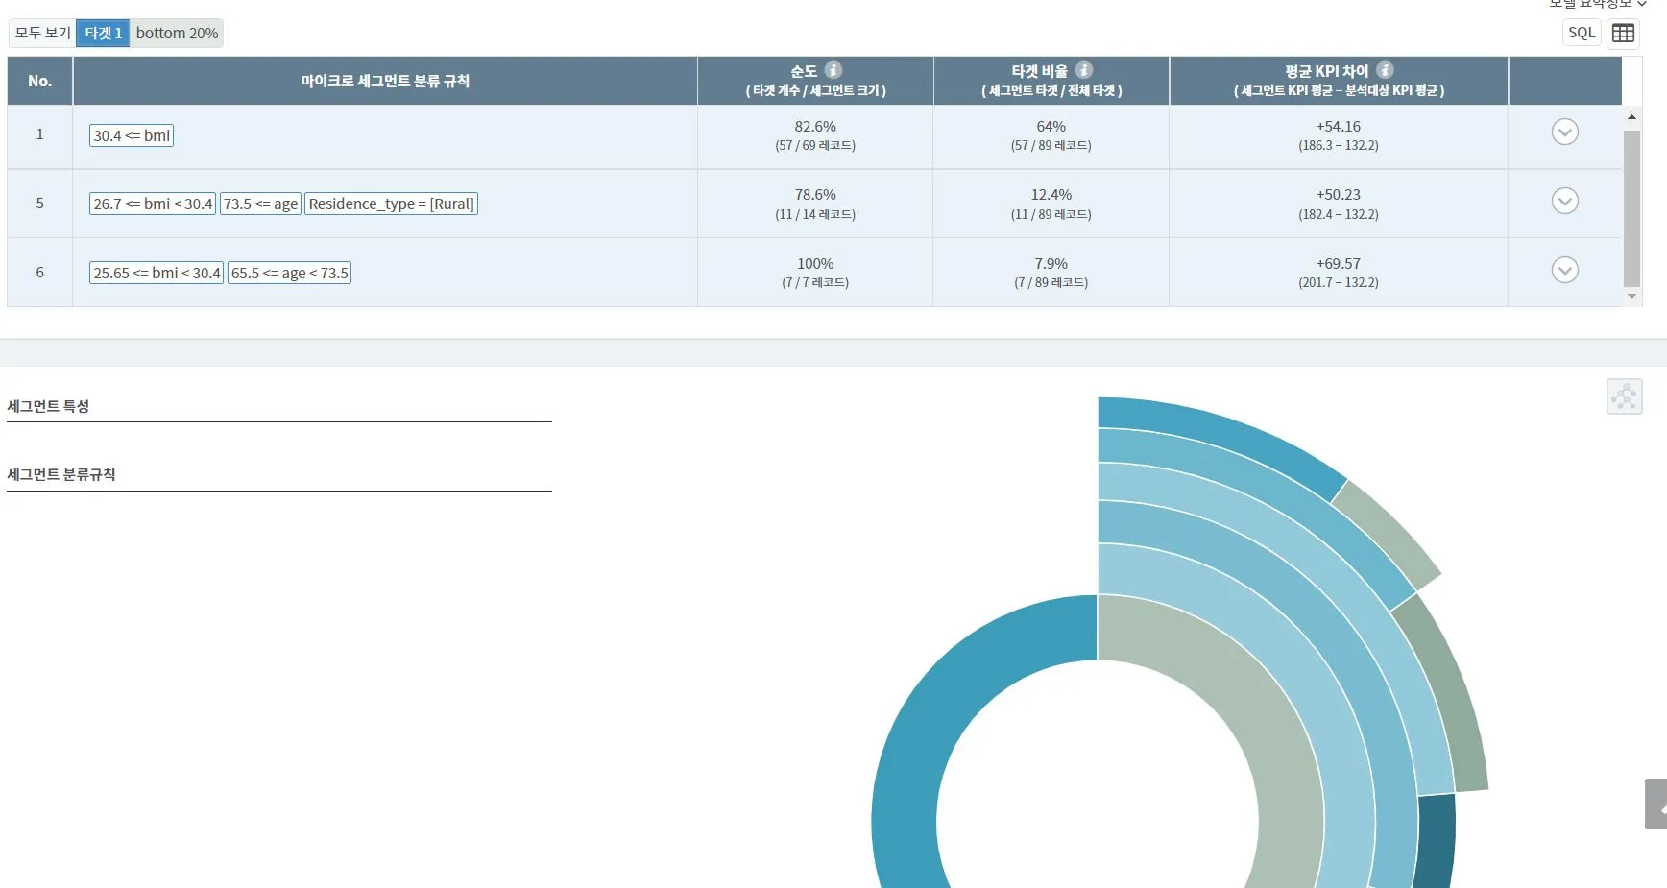The height and width of the screenshot is (888, 1667).
Task: Click the 평균 KPI 차이 column header label
Action: click(x=1326, y=71)
